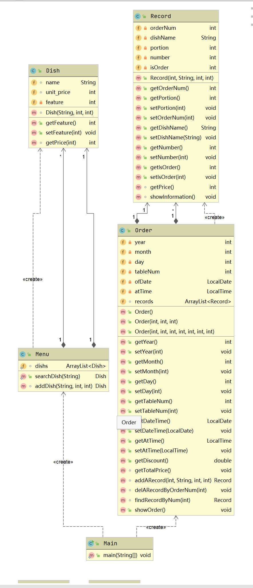This screenshot has height=588, width=253.
Task: Select the seven-int Order constructor
Action: 176,332
